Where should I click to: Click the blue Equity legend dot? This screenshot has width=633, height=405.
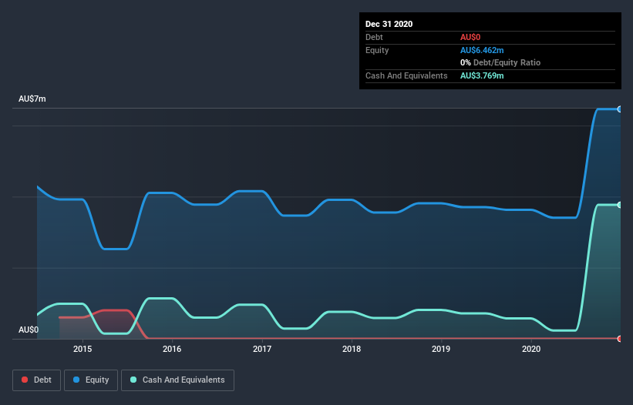click(76, 380)
